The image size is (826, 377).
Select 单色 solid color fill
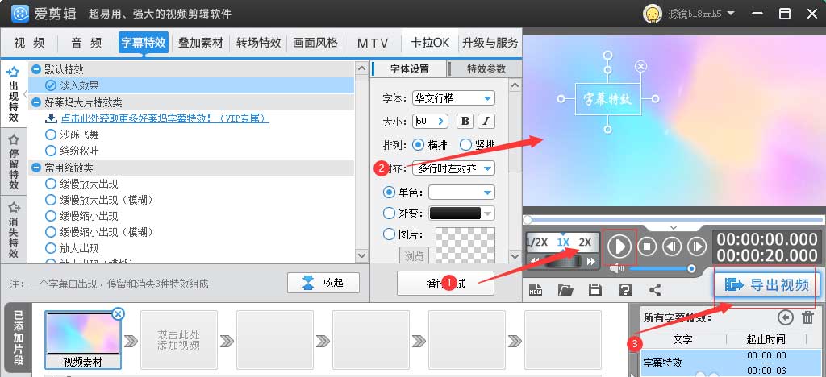click(x=390, y=193)
